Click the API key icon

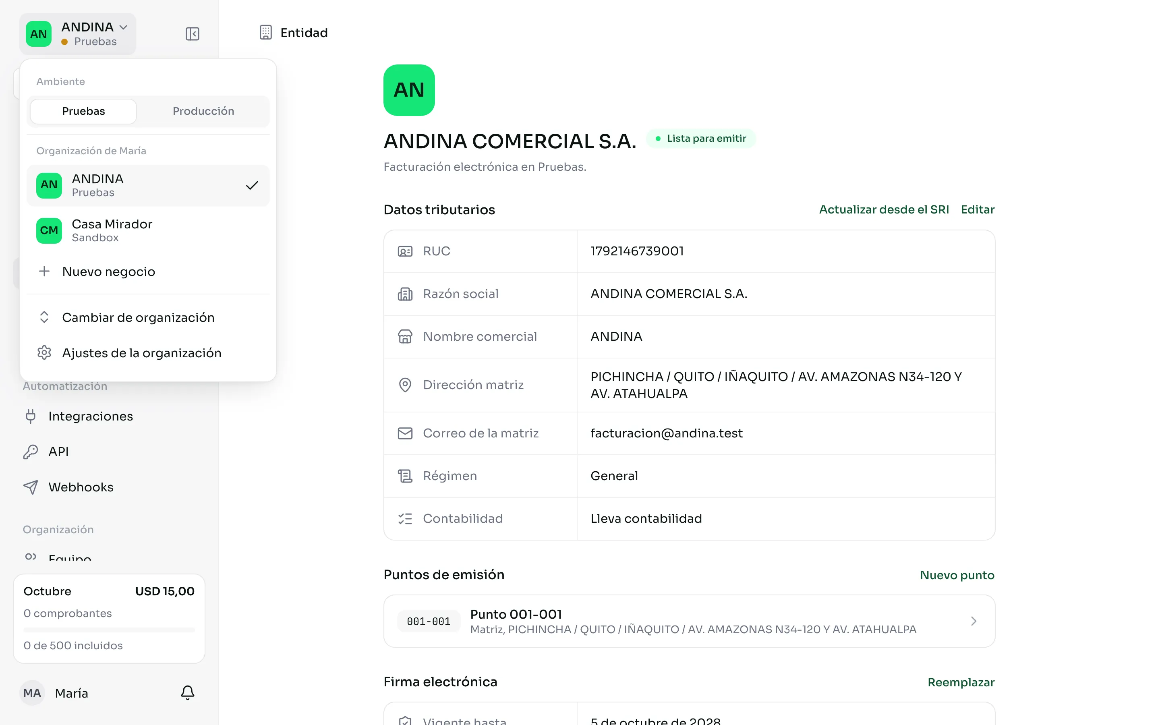31,451
